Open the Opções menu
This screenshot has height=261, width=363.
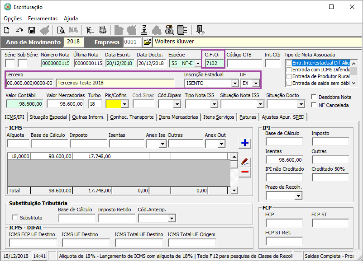[13, 19]
